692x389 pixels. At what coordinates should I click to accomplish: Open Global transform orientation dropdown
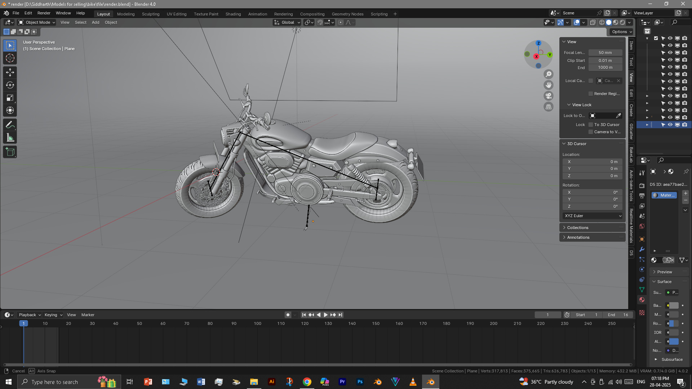[287, 22]
